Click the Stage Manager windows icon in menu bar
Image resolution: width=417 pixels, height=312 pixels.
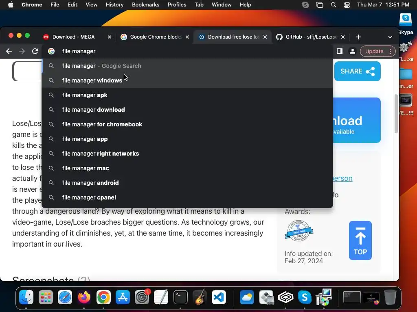click(x=319, y=4)
